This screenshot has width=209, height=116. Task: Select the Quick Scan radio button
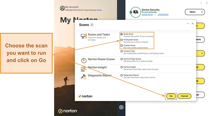click(x=122, y=34)
